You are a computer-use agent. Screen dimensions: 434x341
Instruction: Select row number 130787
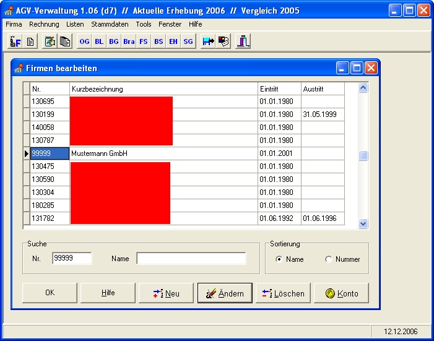click(50, 140)
